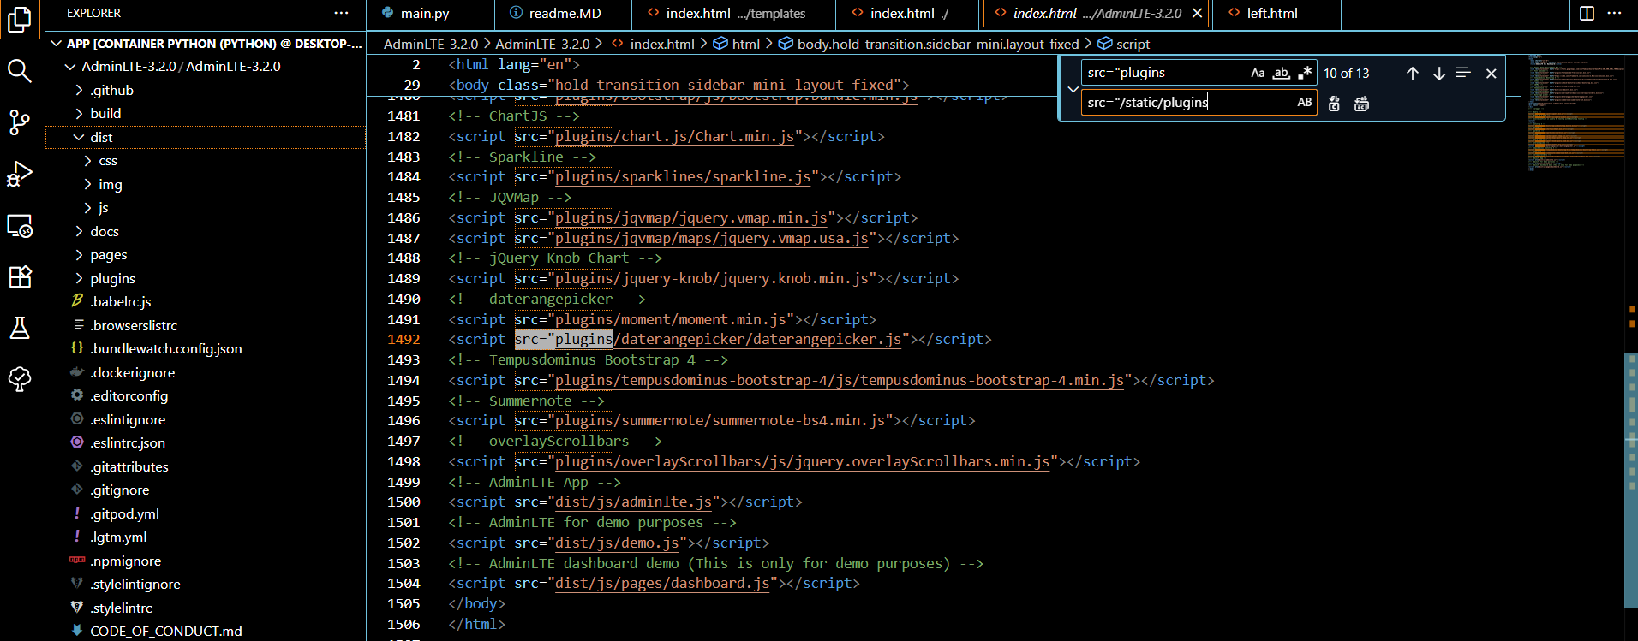Open the Source Control view
1638x641 pixels.
pos(20,122)
